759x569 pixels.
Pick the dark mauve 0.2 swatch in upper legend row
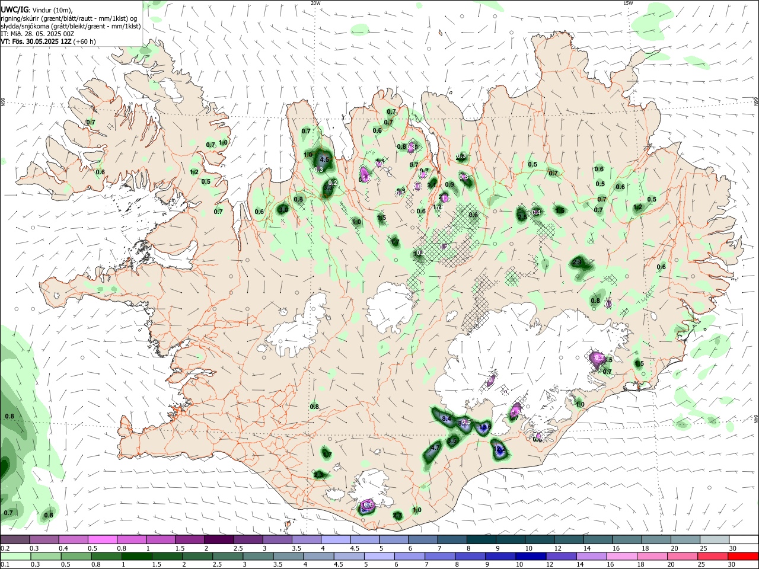[15, 540]
